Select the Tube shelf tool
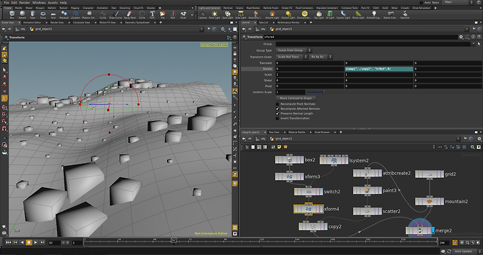Screen dimensions: 483x255 coord(33,15)
